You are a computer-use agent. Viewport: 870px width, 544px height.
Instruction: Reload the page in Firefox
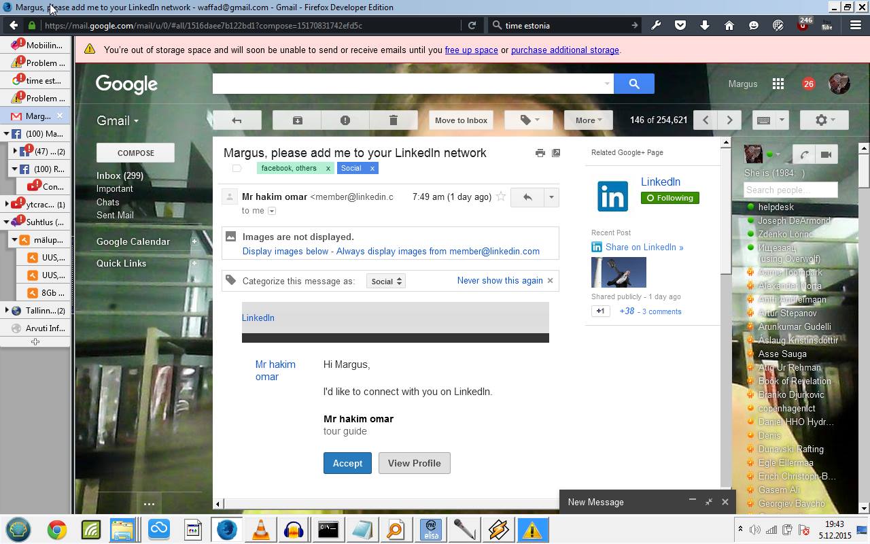click(x=472, y=25)
